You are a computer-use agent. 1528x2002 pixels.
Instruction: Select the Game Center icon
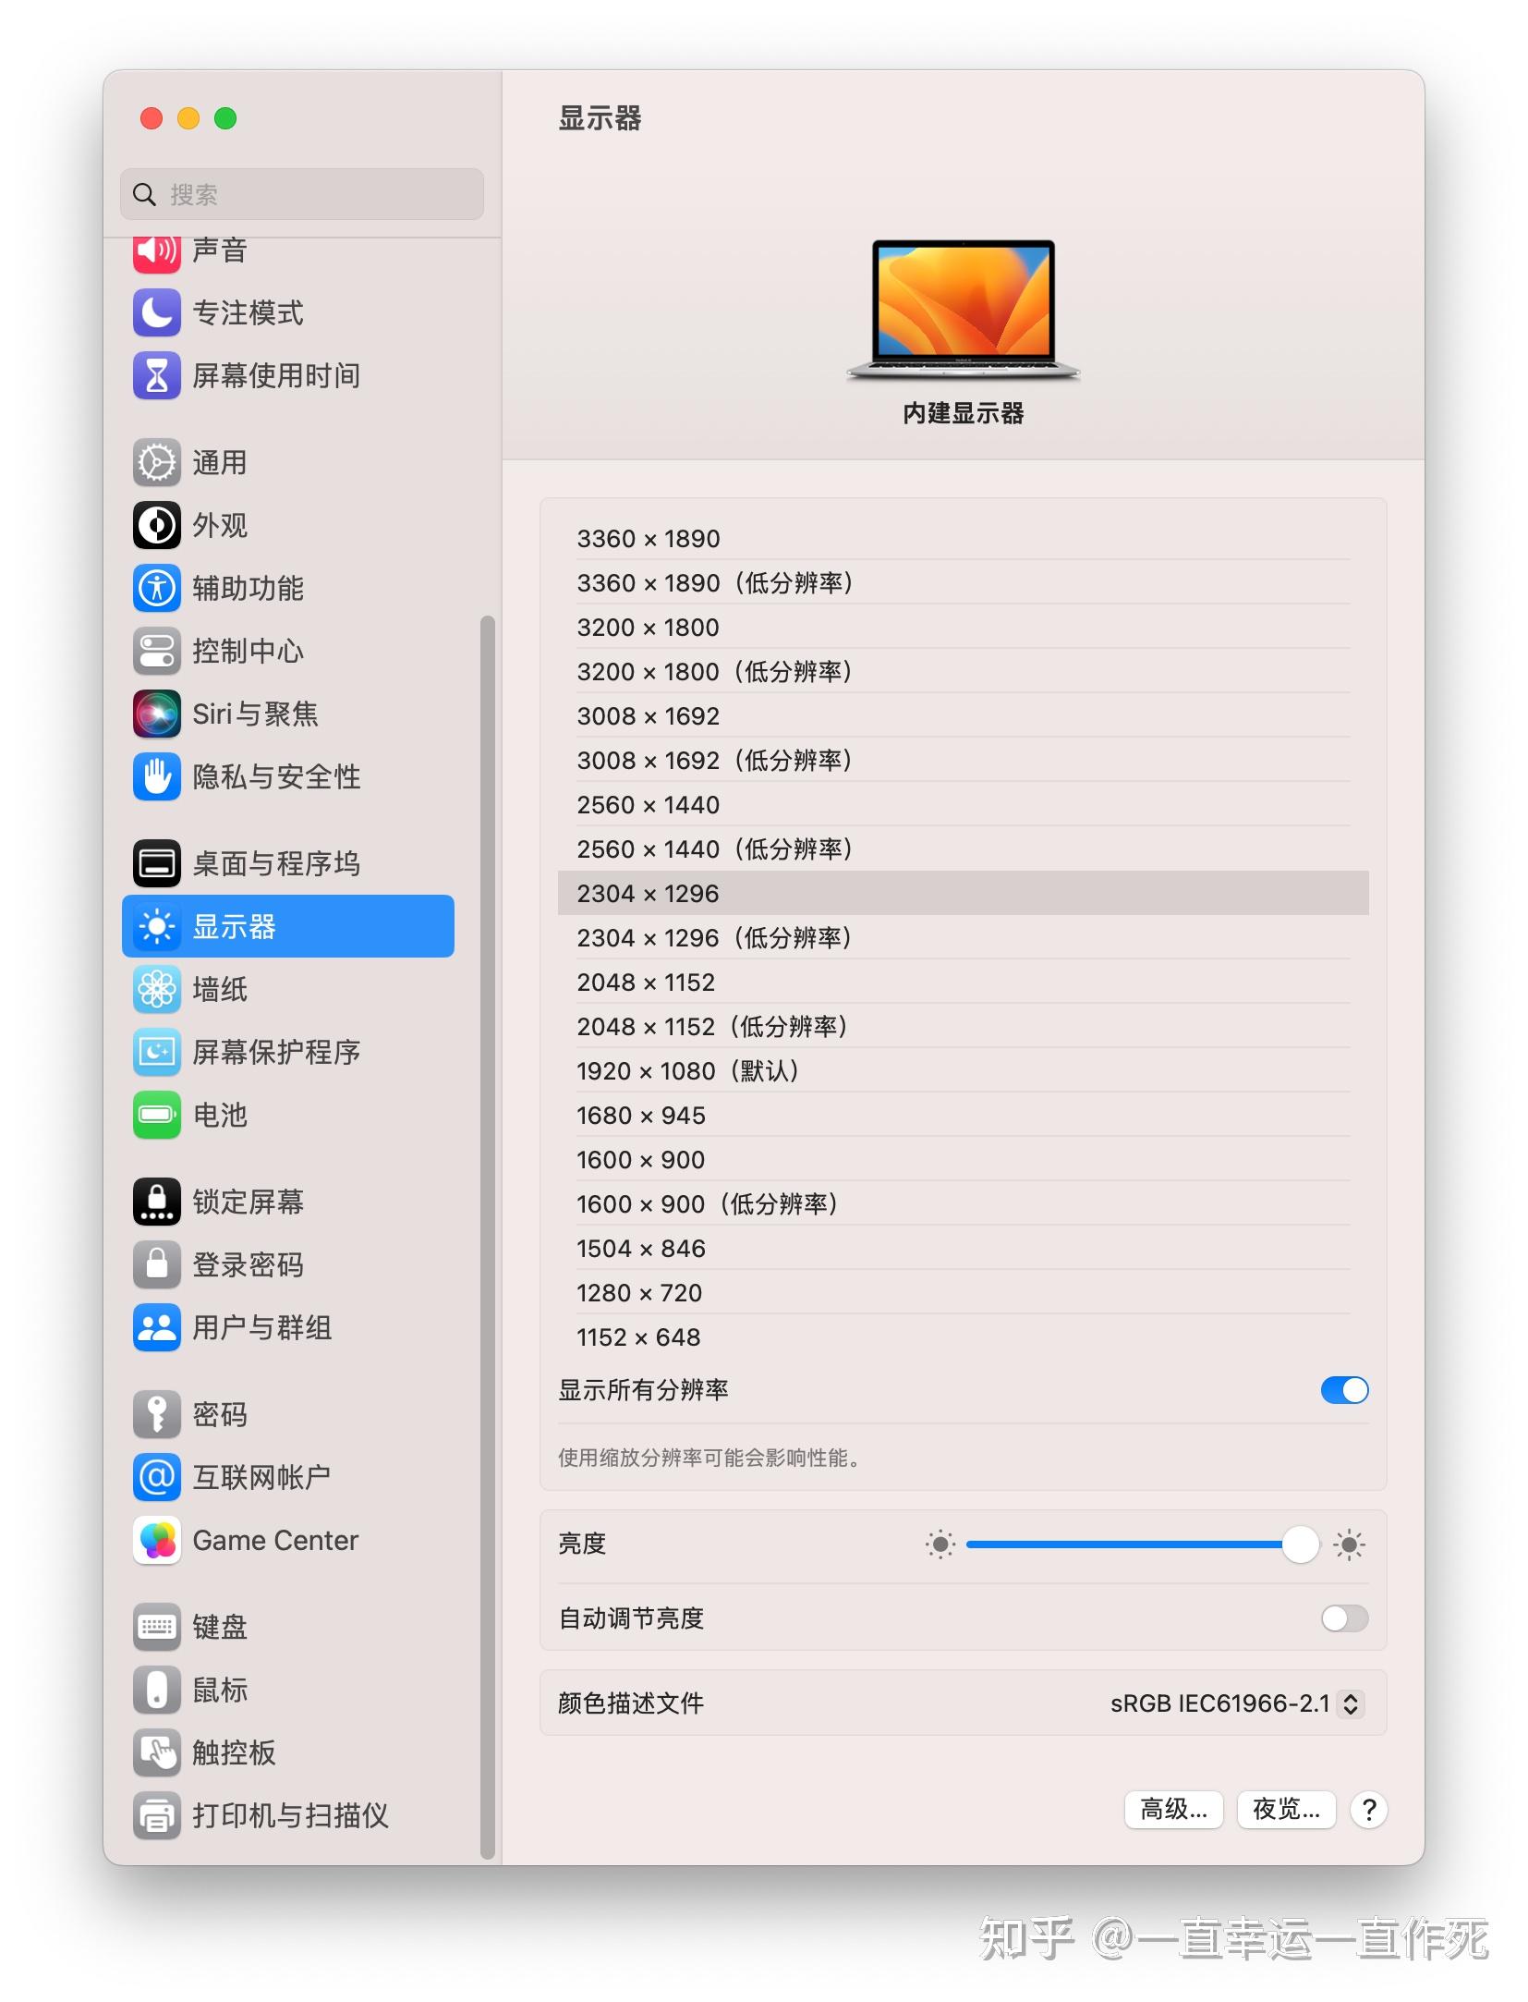pyautogui.click(x=156, y=1540)
